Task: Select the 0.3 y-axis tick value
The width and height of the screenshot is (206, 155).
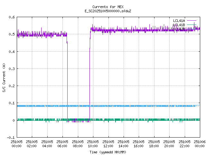Action: [12, 69]
